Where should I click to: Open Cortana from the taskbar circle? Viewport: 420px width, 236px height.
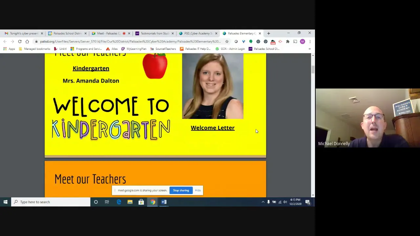[x=96, y=202]
